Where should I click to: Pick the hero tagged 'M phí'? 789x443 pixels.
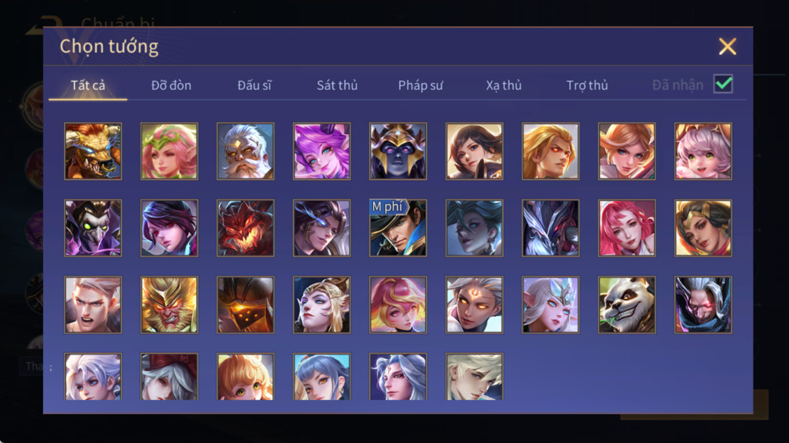click(398, 228)
